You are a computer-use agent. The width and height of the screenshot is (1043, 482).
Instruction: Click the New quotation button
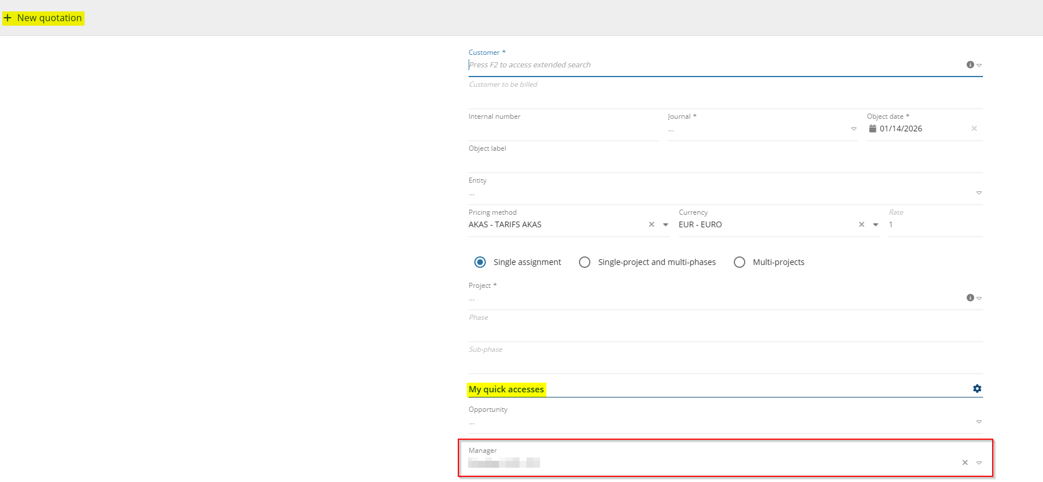(43, 18)
